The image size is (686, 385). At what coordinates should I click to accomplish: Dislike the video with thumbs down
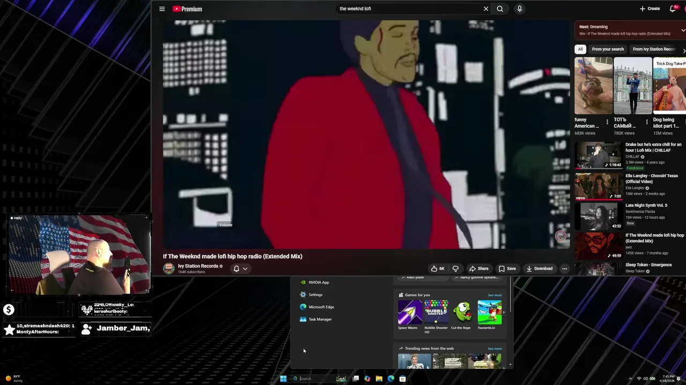click(x=456, y=268)
